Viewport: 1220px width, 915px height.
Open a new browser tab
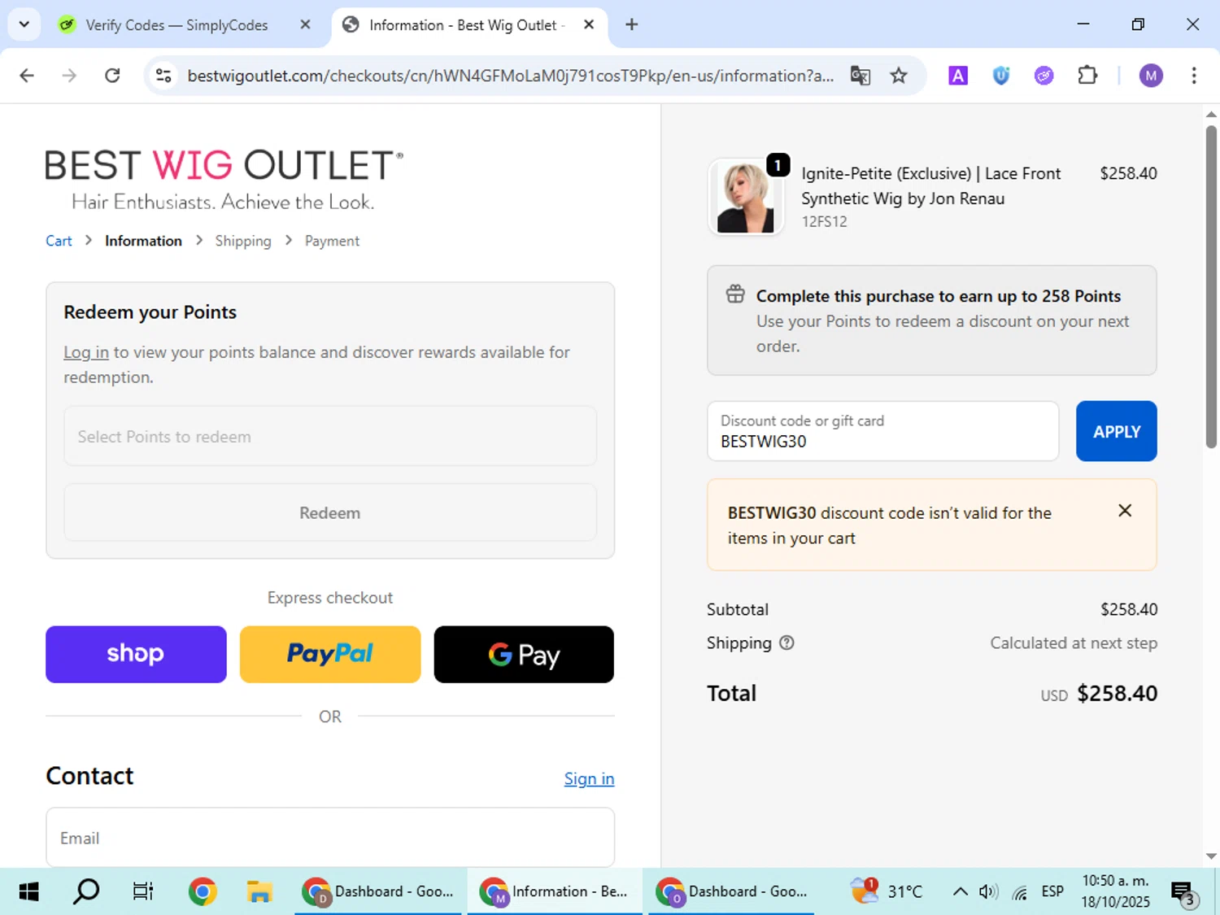[631, 25]
